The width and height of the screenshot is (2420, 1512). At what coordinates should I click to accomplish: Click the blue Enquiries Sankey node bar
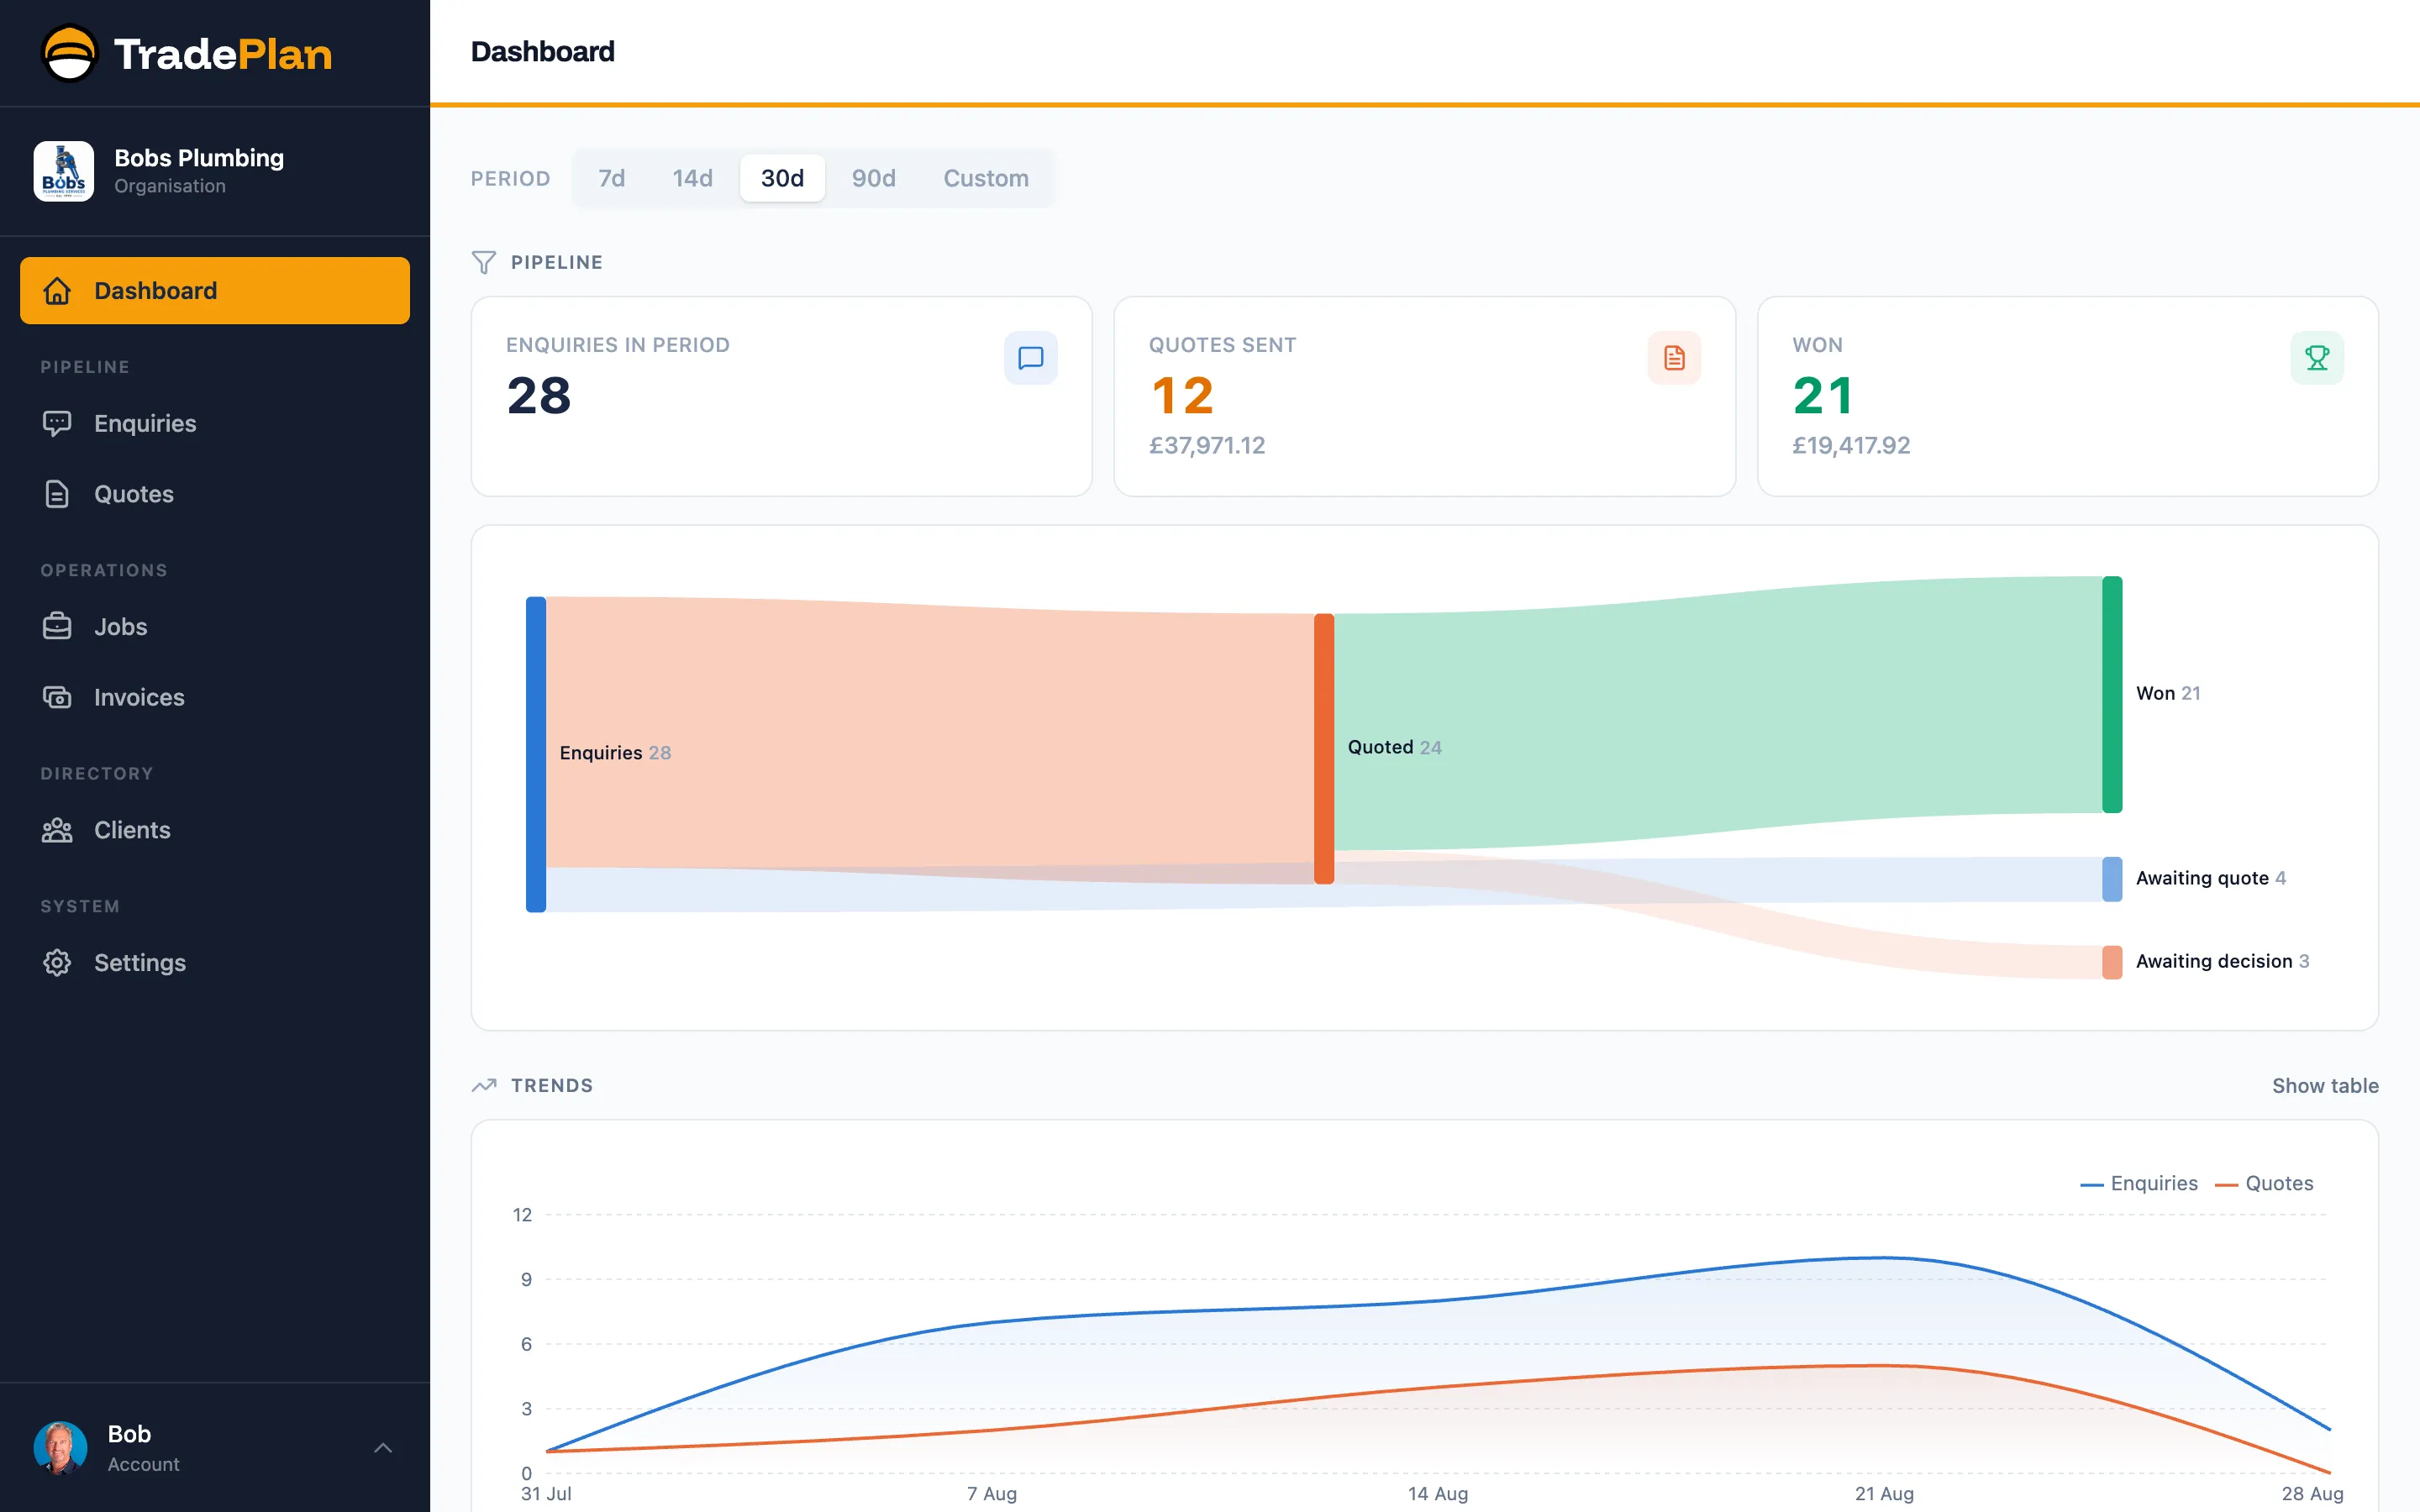[x=536, y=754]
